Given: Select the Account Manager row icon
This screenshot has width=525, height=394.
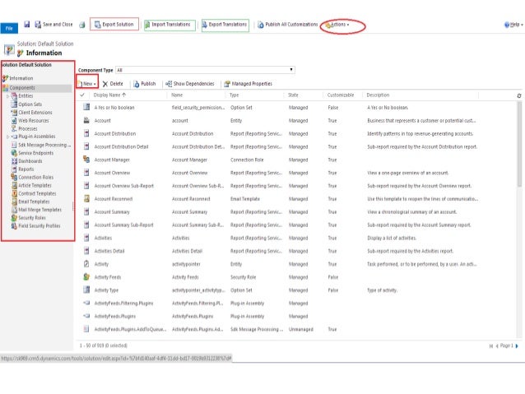Looking at the screenshot, I should tap(86, 159).
